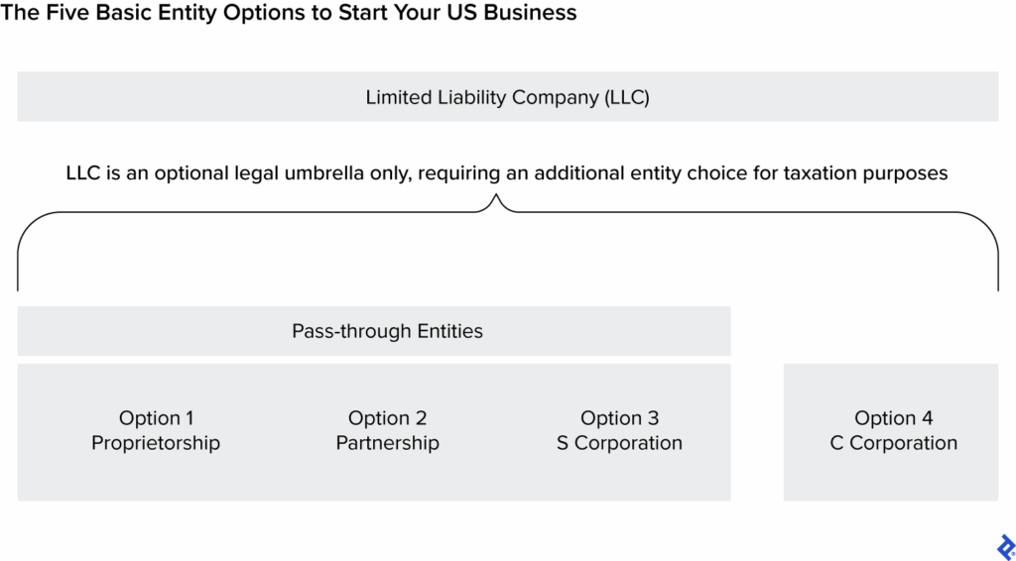Click the 'Option 3' label

(x=619, y=418)
